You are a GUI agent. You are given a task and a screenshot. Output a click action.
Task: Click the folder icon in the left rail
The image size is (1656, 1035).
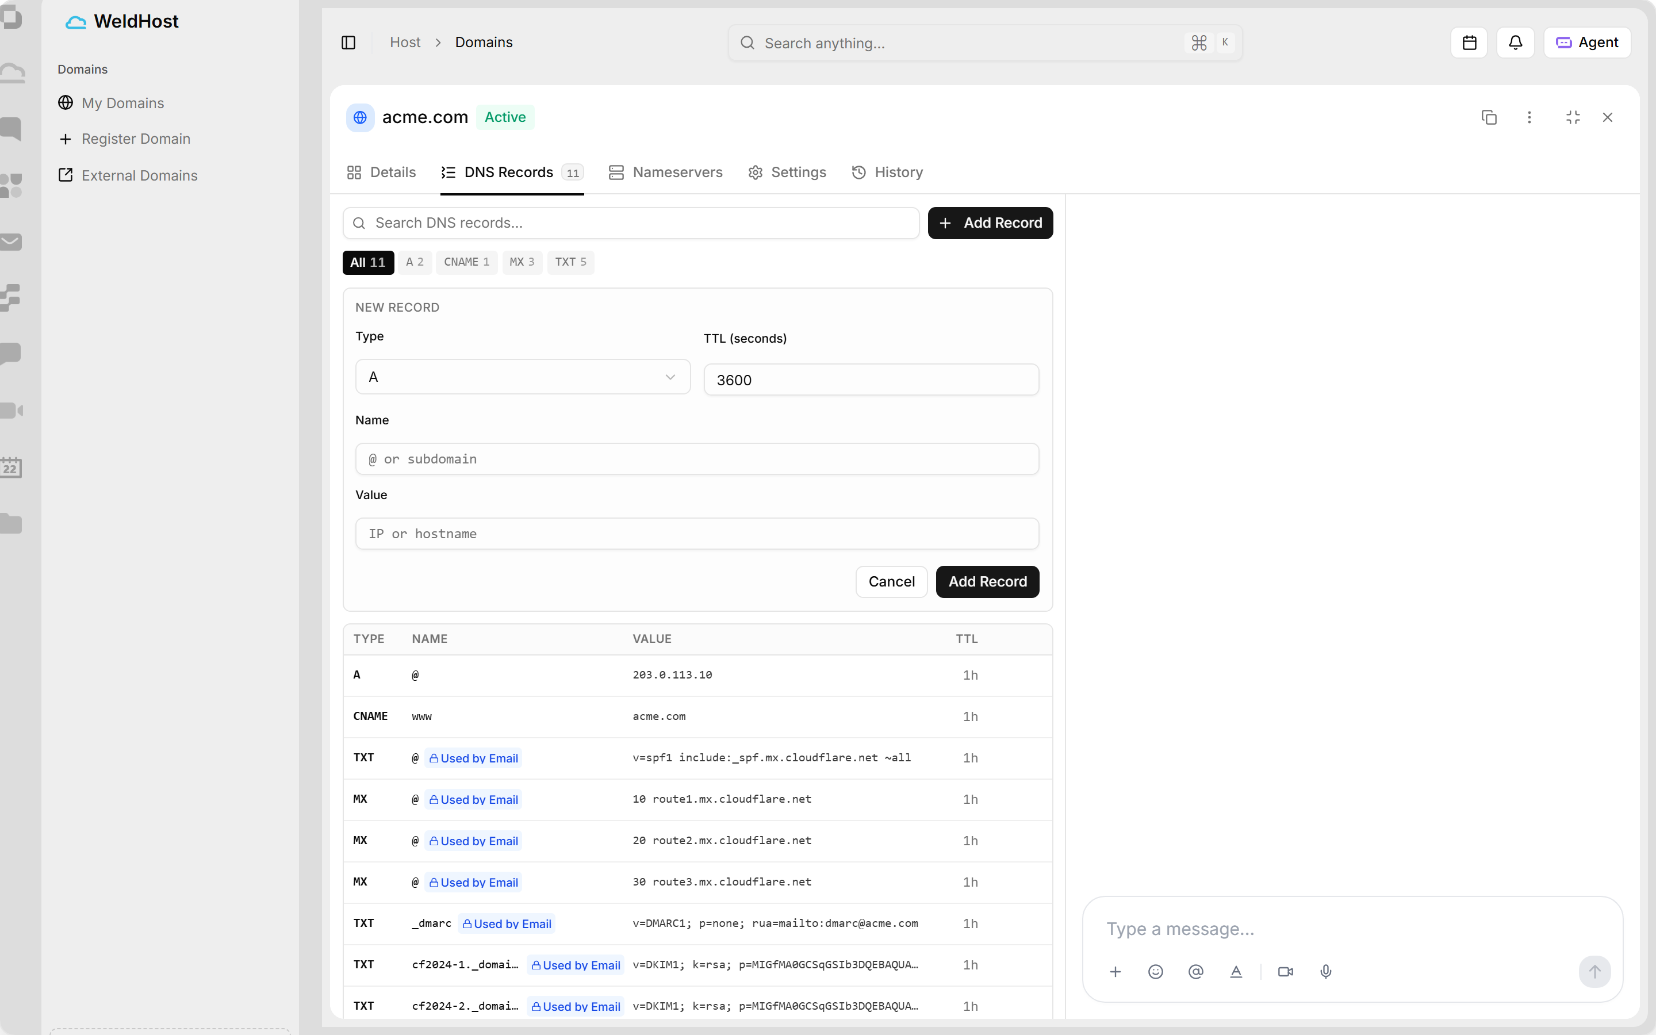(x=11, y=524)
